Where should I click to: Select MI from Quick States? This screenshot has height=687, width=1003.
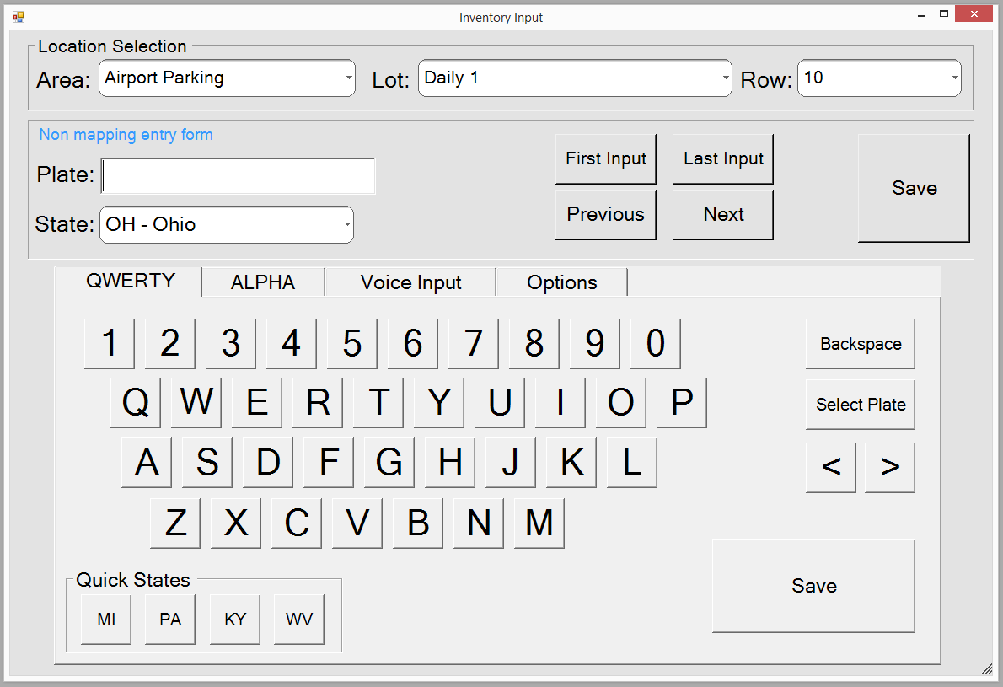[105, 618]
